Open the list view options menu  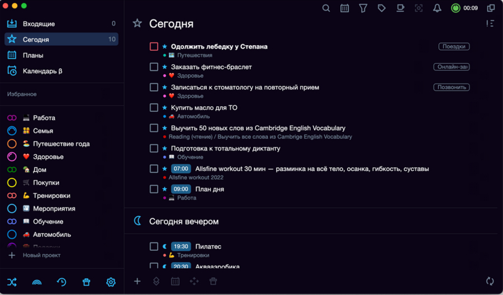(x=490, y=23)
